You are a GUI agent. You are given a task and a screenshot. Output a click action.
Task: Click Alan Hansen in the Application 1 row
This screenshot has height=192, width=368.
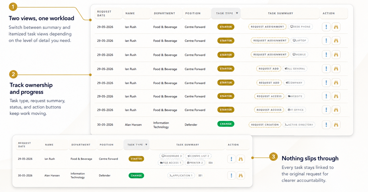[x=52, y=175]
